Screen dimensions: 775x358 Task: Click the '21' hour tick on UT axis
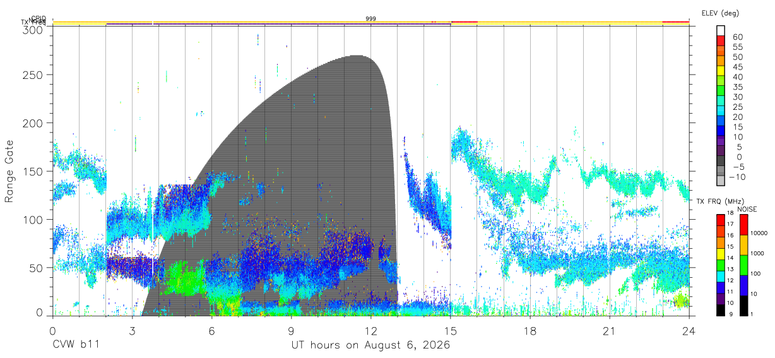(610, 331)
